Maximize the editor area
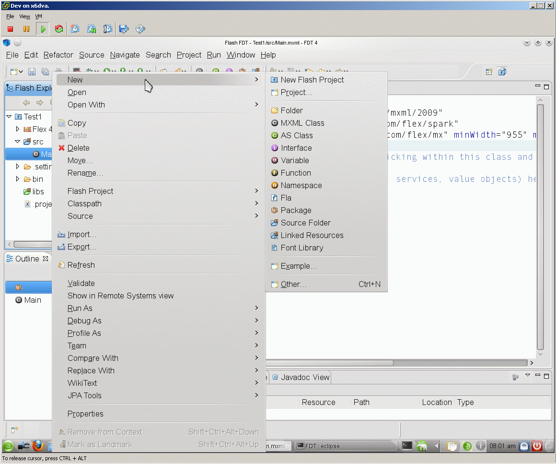The width and height of the screenshot is (556, 464). (x=546, y=86)
